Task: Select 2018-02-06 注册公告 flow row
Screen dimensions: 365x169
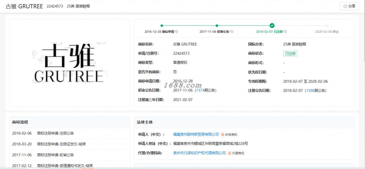Action: (70, 133)
